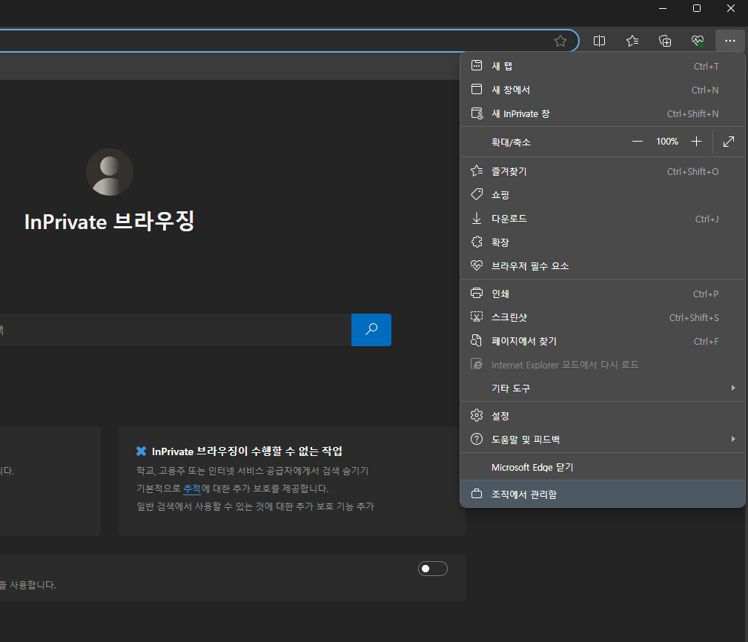
Task: Click the InPrivate profile avatar image
Action: point(109,172)
